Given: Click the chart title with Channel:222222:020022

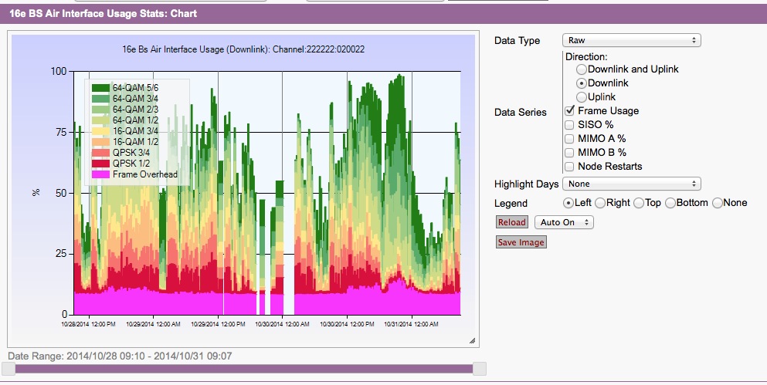Looking at the screenshot, I should pyautogui.click(x=243, y=49).
